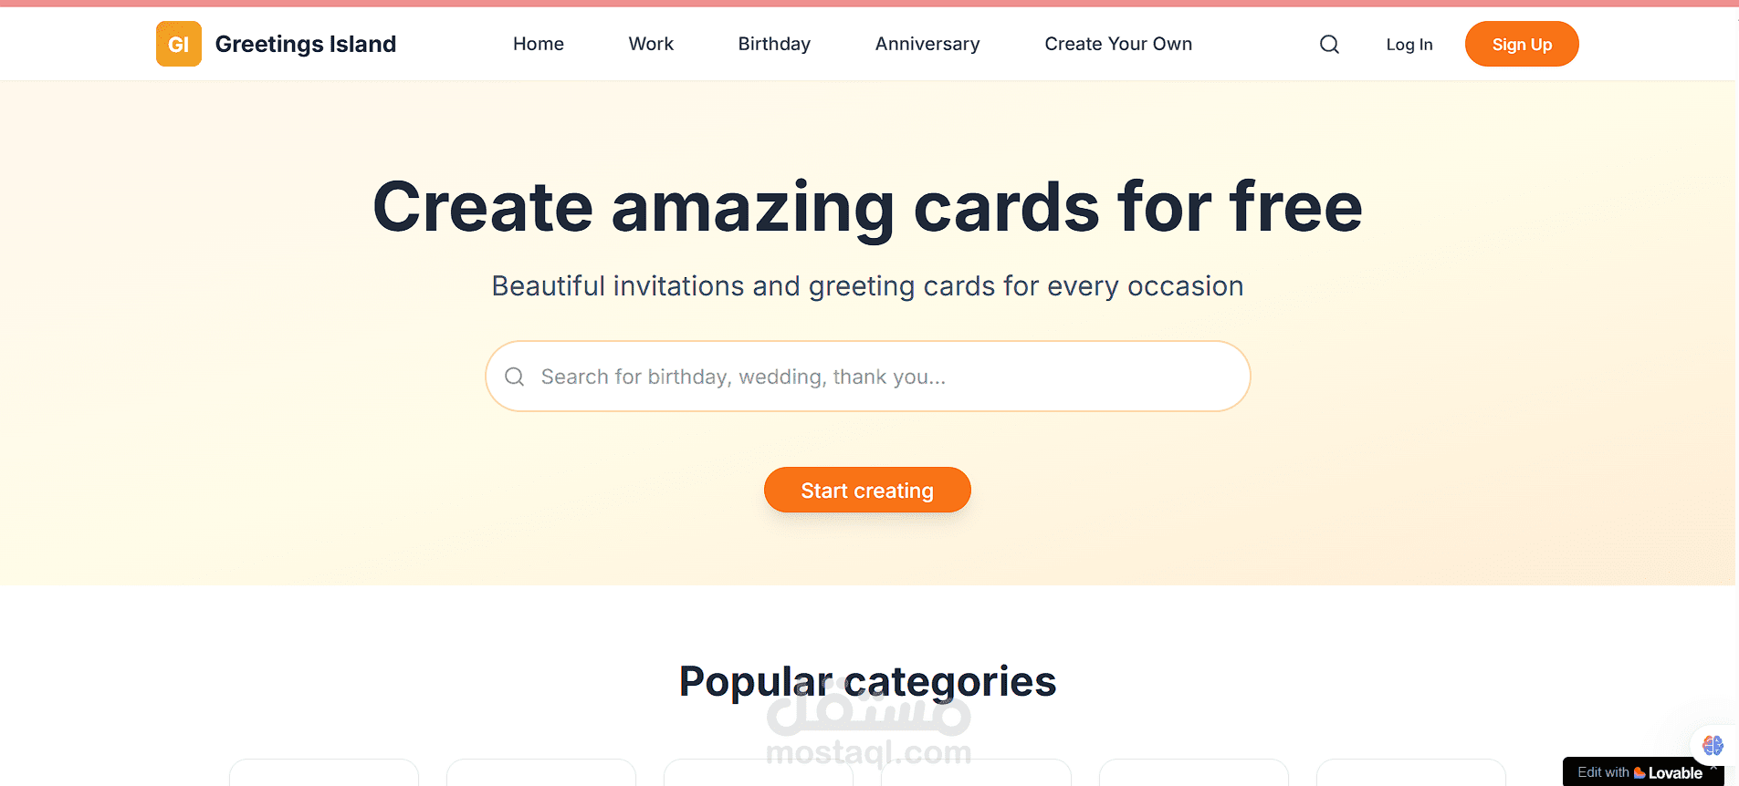Open the header search magnifier icon
The width and height of the screenshot is (1739, 786).
(1329, 44)
